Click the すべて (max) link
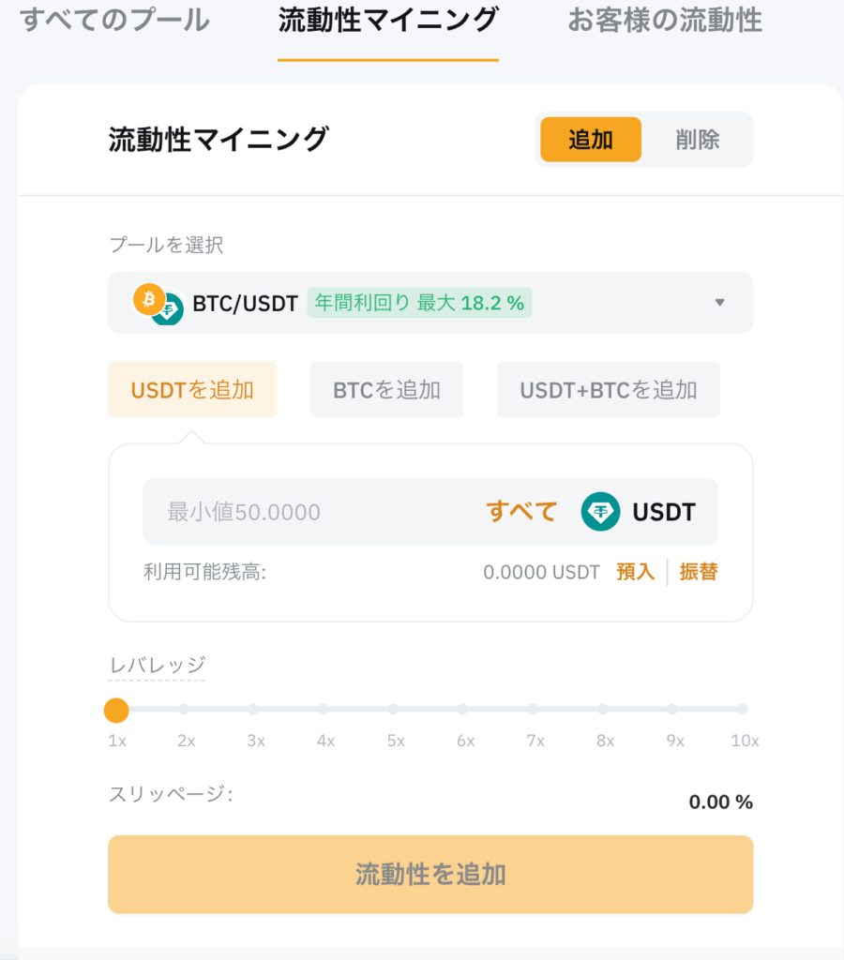Viewport: 844px width, 960px height. (521, 511)
